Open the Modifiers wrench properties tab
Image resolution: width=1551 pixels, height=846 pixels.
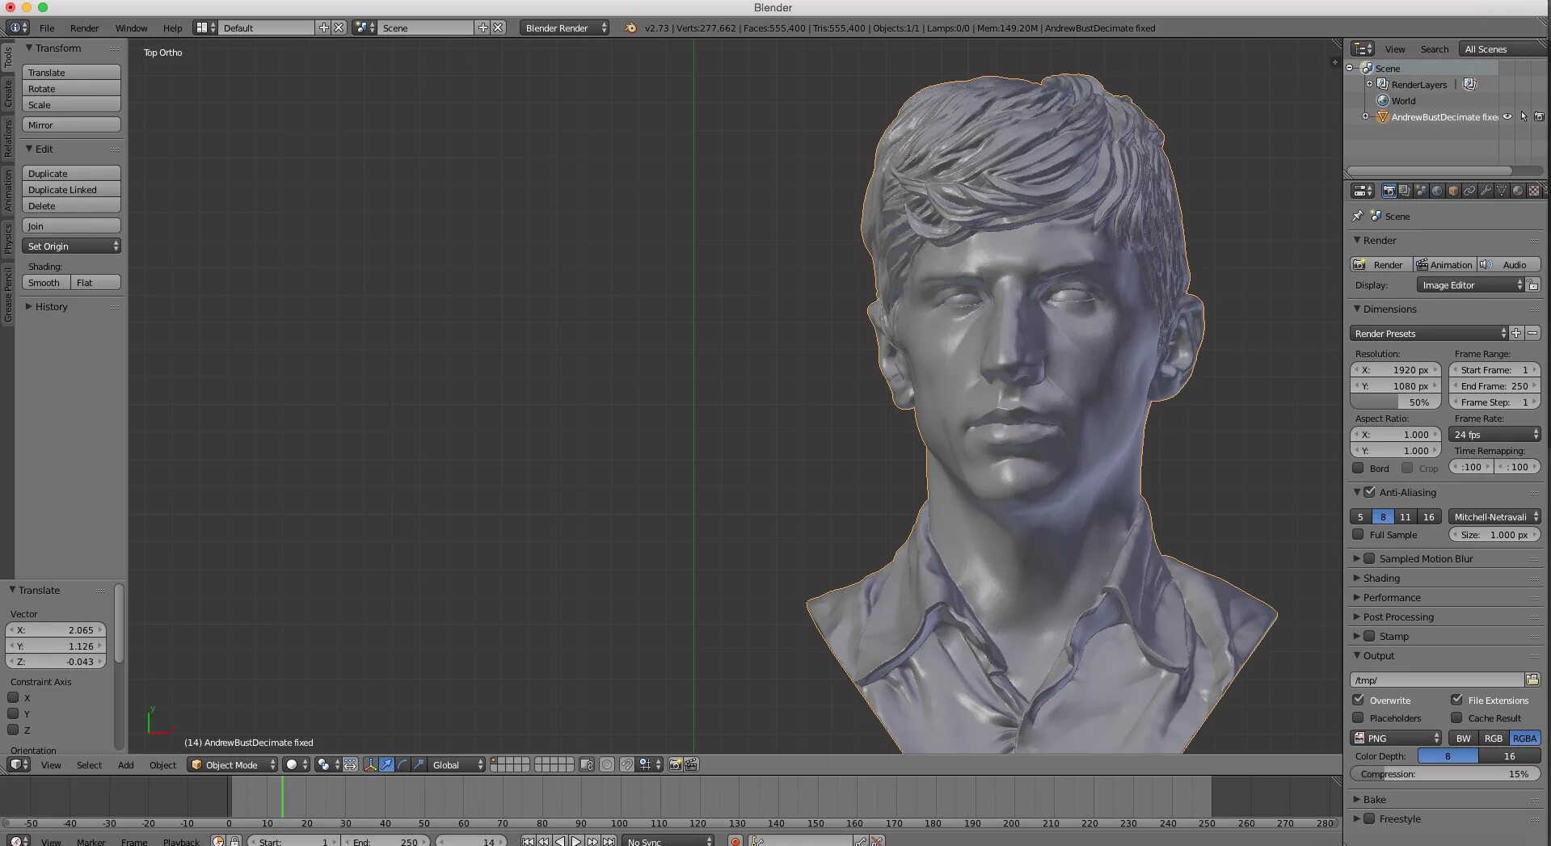[1486, 192]
